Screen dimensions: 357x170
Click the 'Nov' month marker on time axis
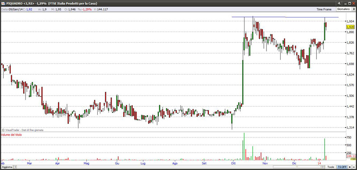click(265, 163)
